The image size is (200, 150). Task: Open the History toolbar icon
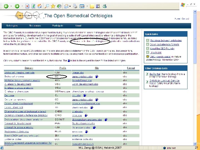click(x=59, y=6)
